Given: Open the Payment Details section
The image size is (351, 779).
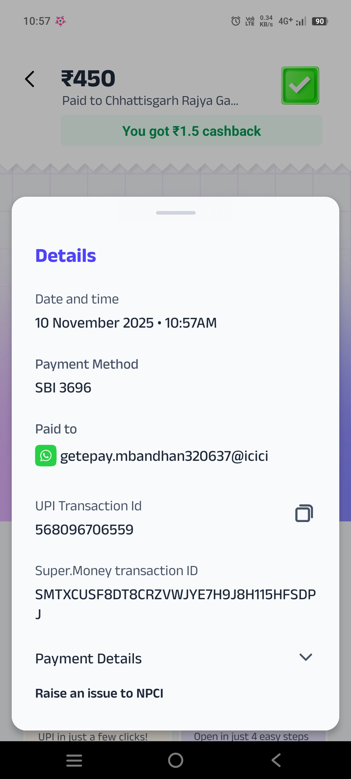Looking at the screenshot, I should click(x=88, y=659).
